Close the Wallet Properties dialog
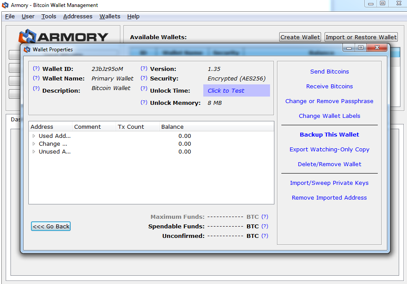Screen dimensions: 407x284 (377, 47)
